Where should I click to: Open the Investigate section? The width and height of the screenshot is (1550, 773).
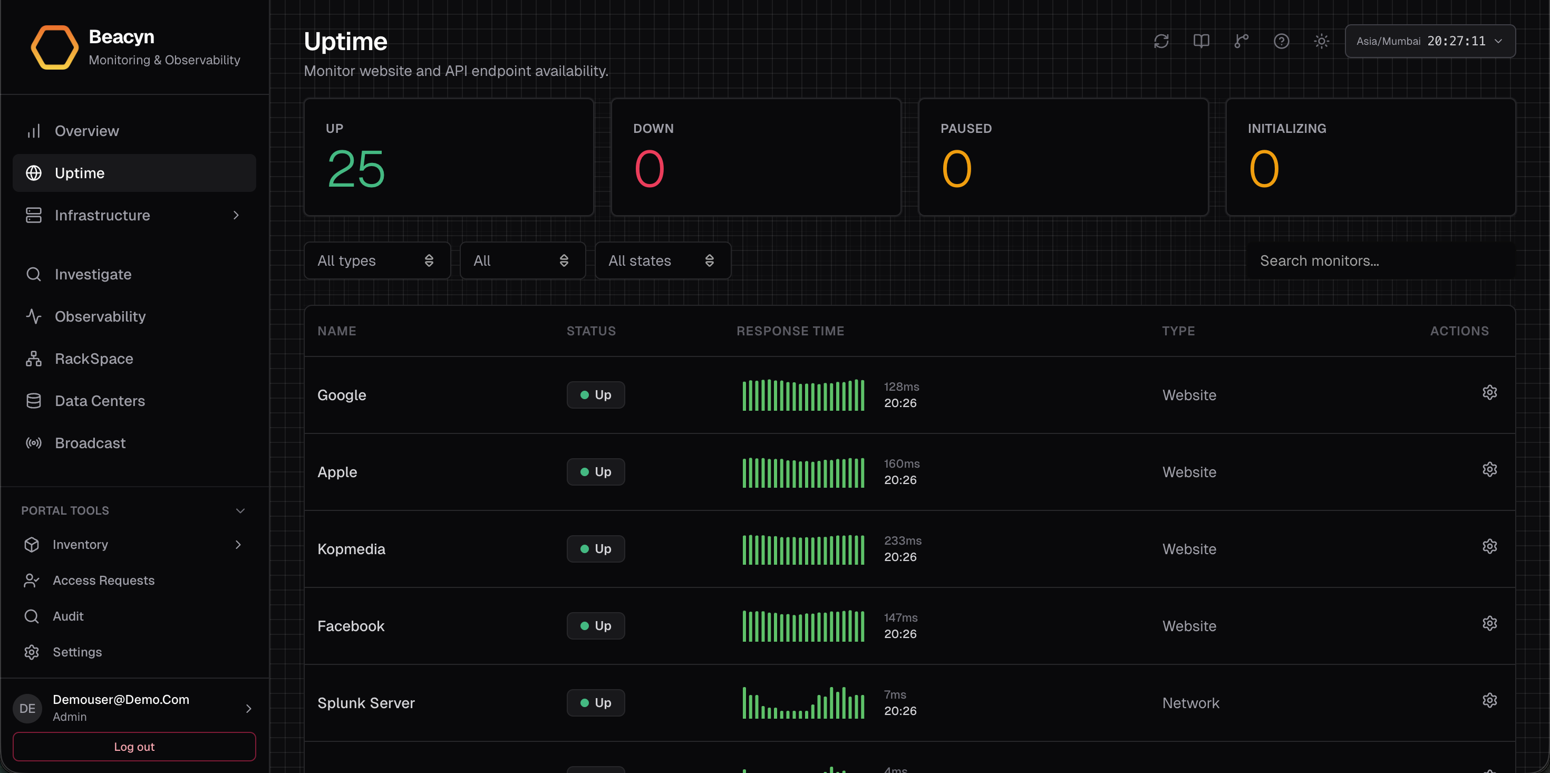point(134,274)
